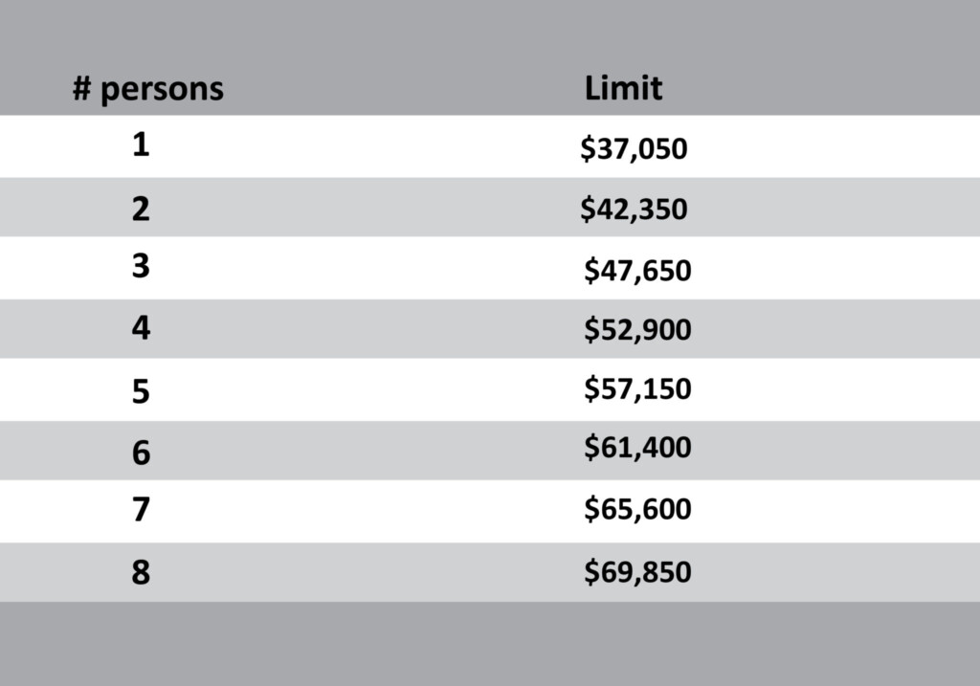Click the 'Limit' column header
Screen dimensions: 980x686
click(623, 88)
